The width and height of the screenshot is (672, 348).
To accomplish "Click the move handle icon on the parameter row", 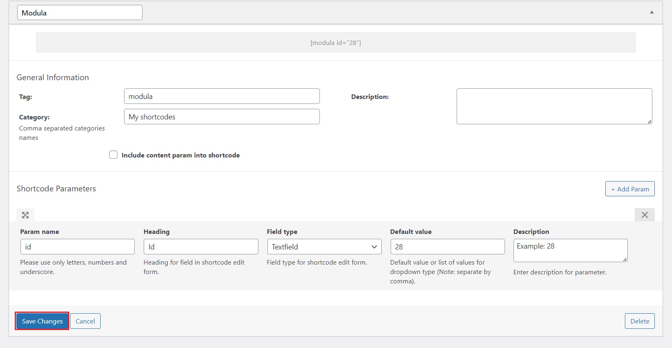I will click(x=25, y=215).
